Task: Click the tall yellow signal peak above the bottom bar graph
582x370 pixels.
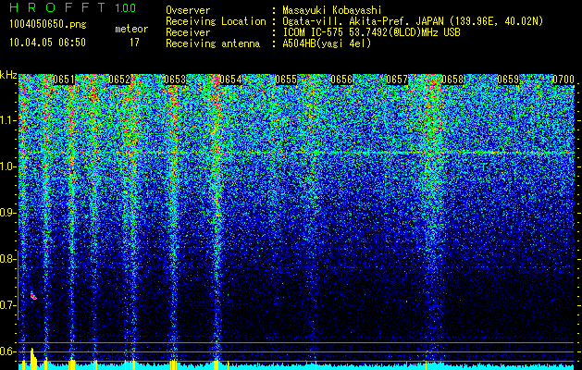Action: point(33,359)
